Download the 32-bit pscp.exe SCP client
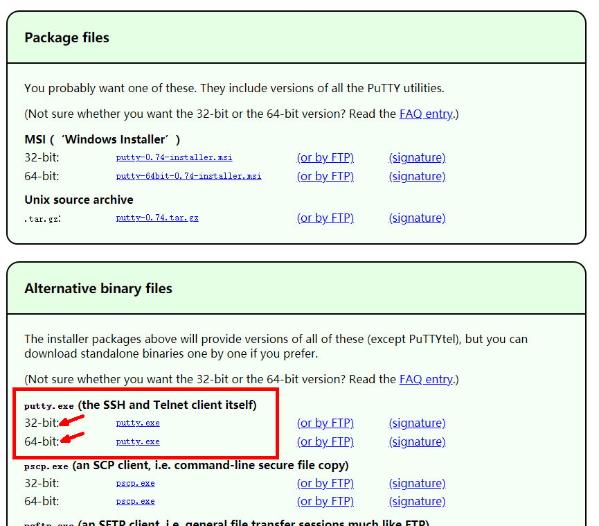The height and width of the screenshot is (526, 599). click(135, 483)
